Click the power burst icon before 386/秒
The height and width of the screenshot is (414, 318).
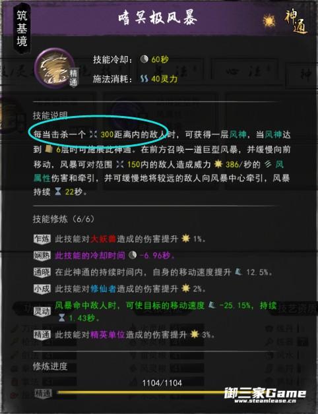[218, 164]
